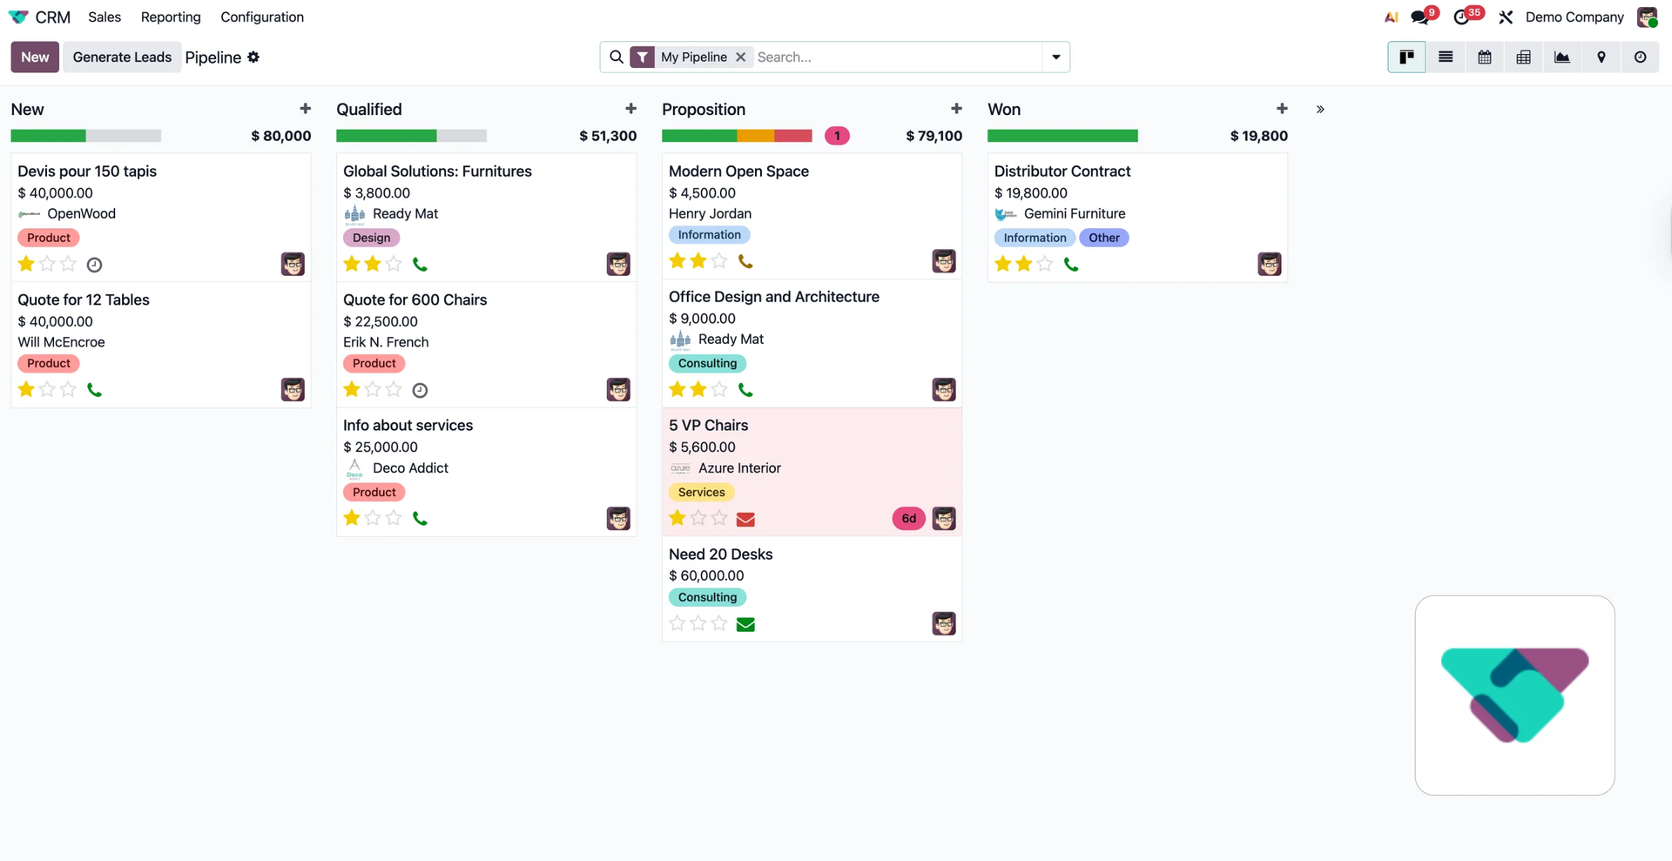Expand the folded column chevron
Screen dimensions: 1672x861
[1320, 110]
